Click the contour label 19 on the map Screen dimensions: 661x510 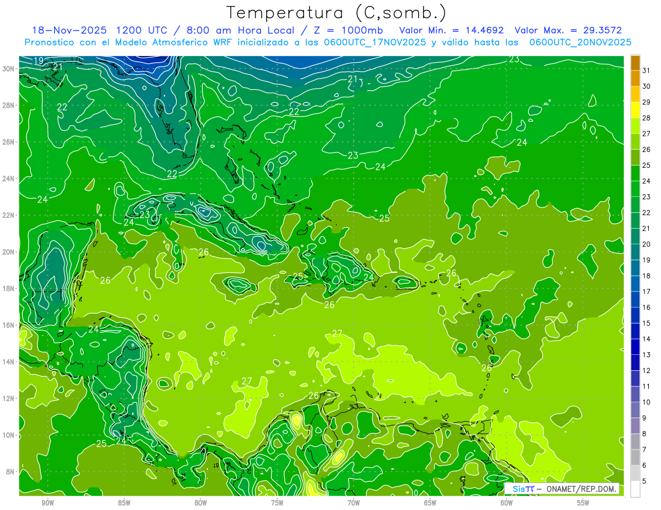[39, 61]
